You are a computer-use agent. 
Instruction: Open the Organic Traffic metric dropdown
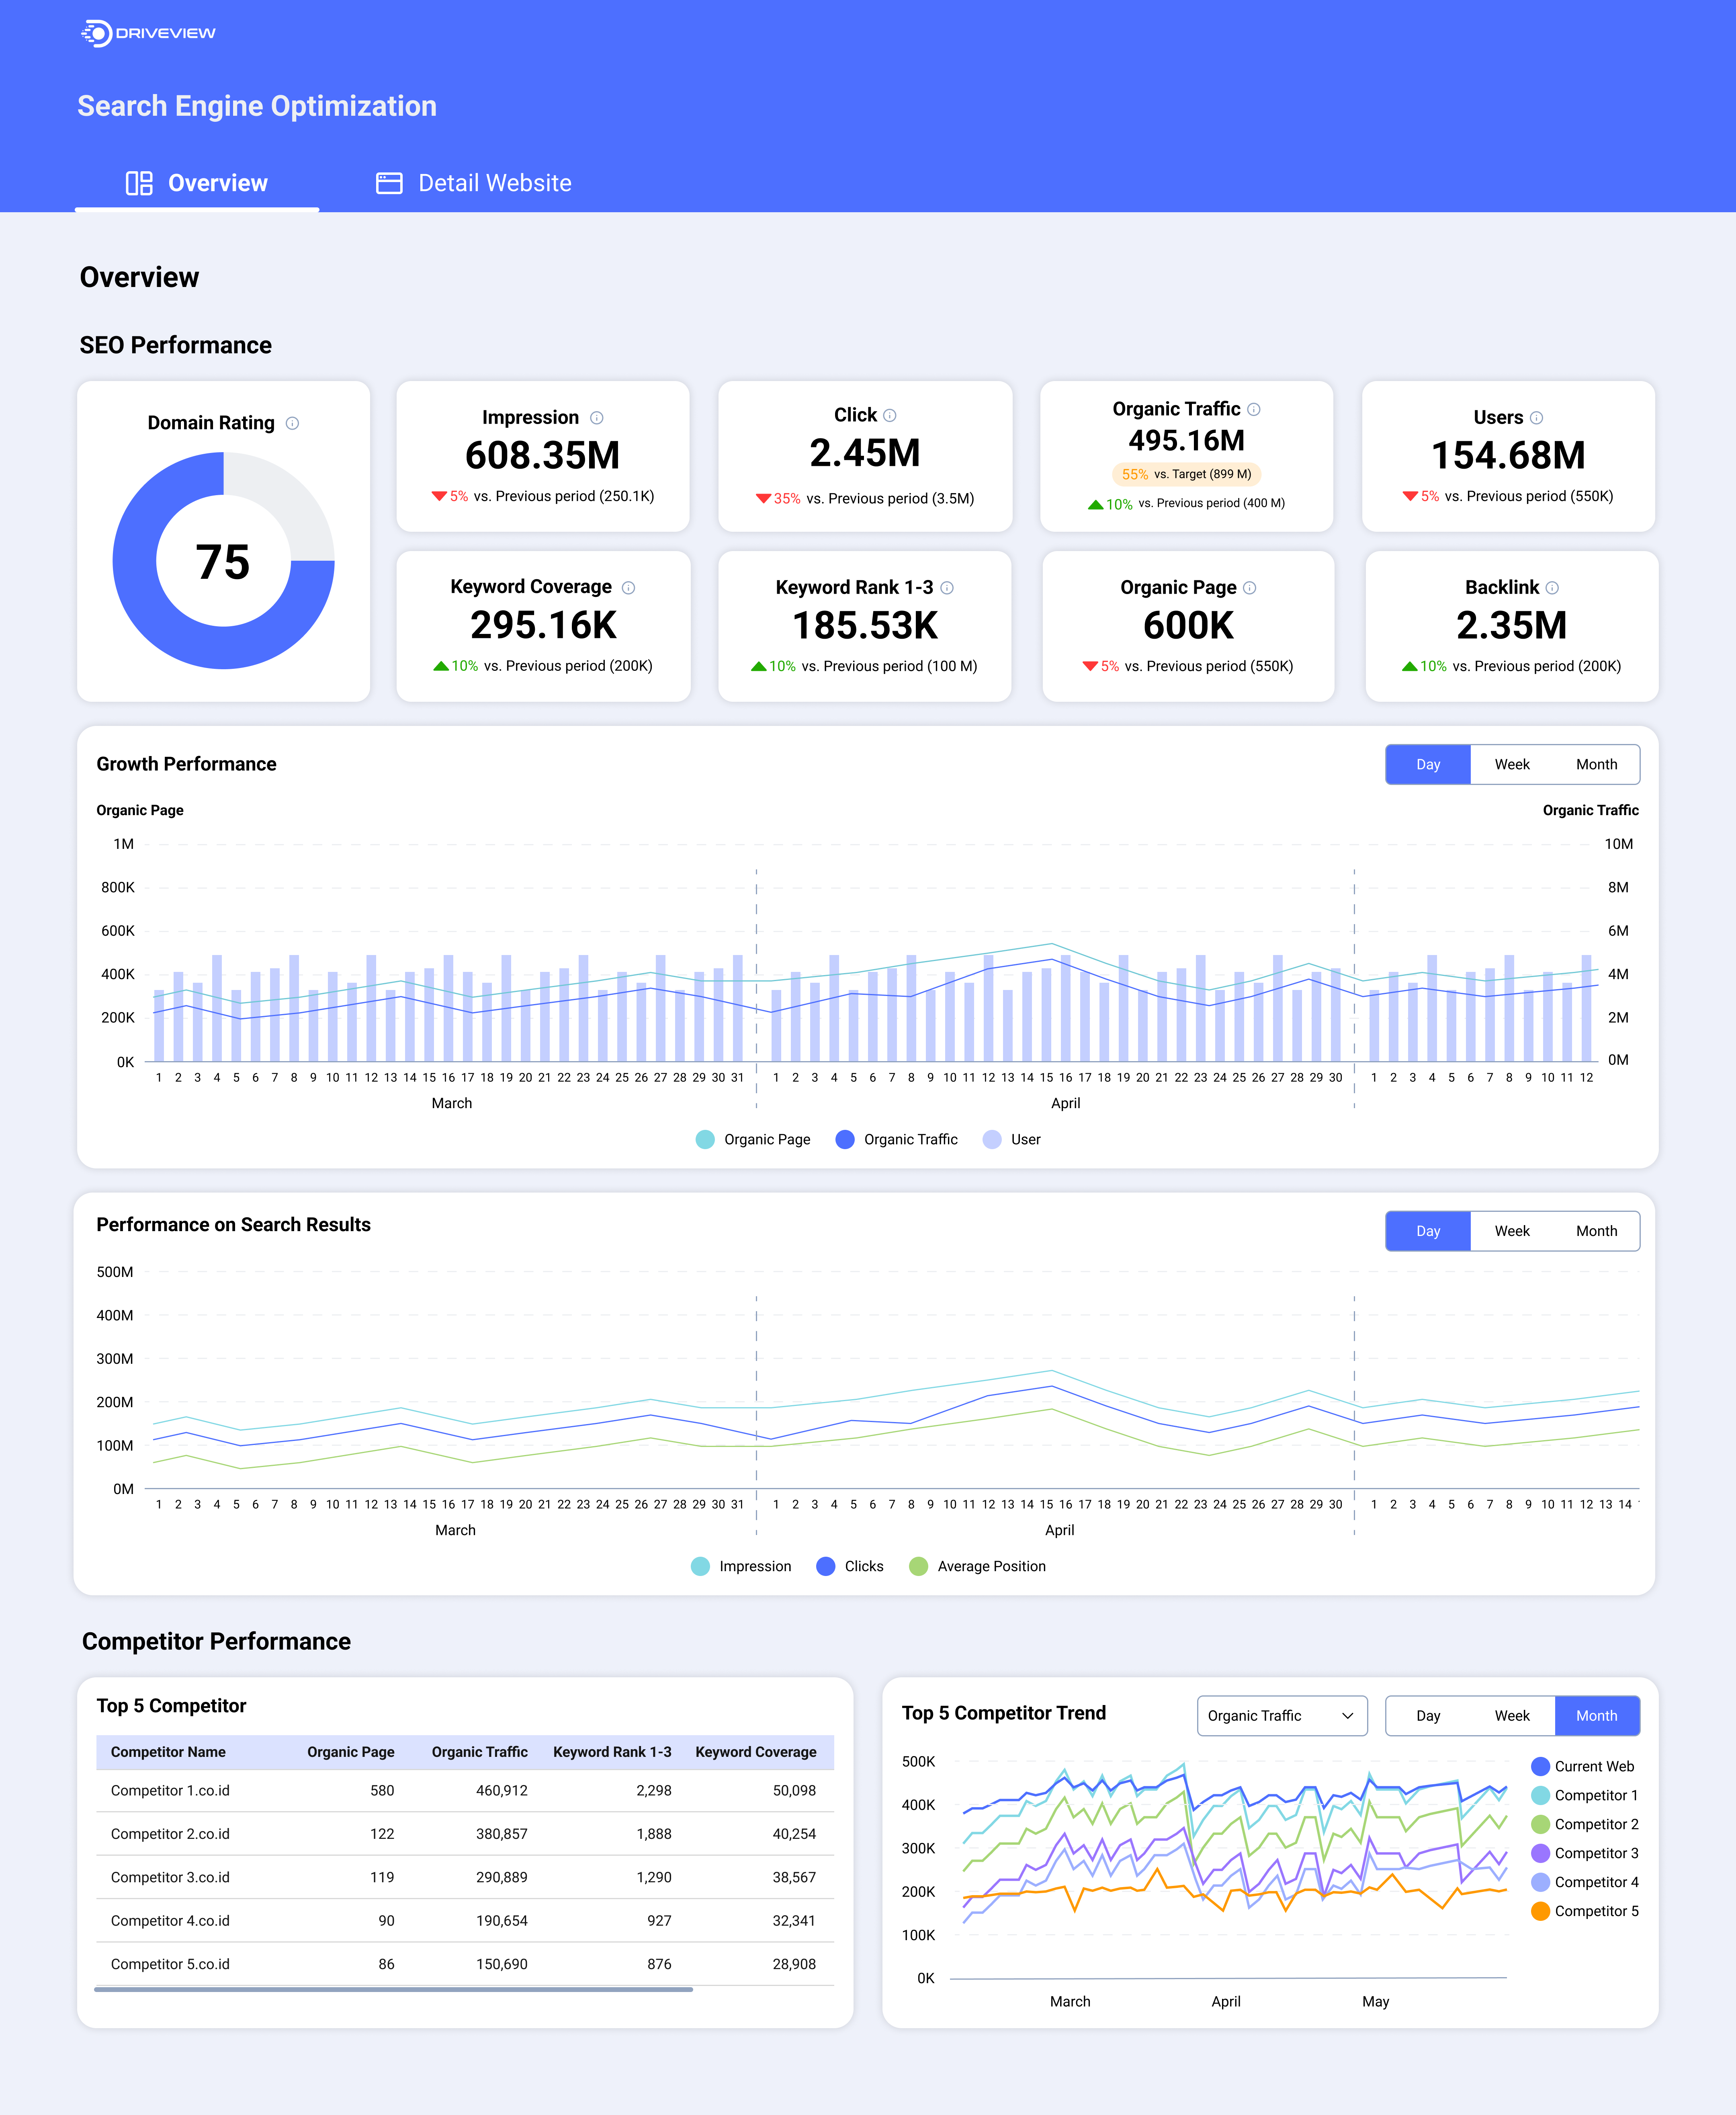pos(1282,1716)
